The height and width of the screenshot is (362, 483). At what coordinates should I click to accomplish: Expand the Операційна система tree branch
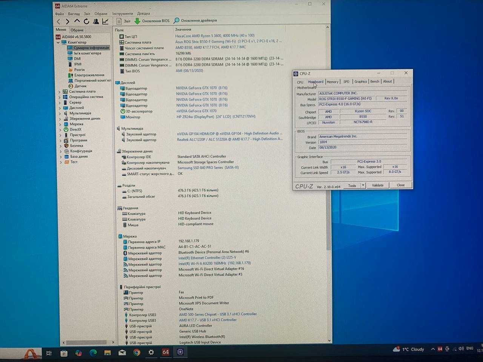[59, 97]
